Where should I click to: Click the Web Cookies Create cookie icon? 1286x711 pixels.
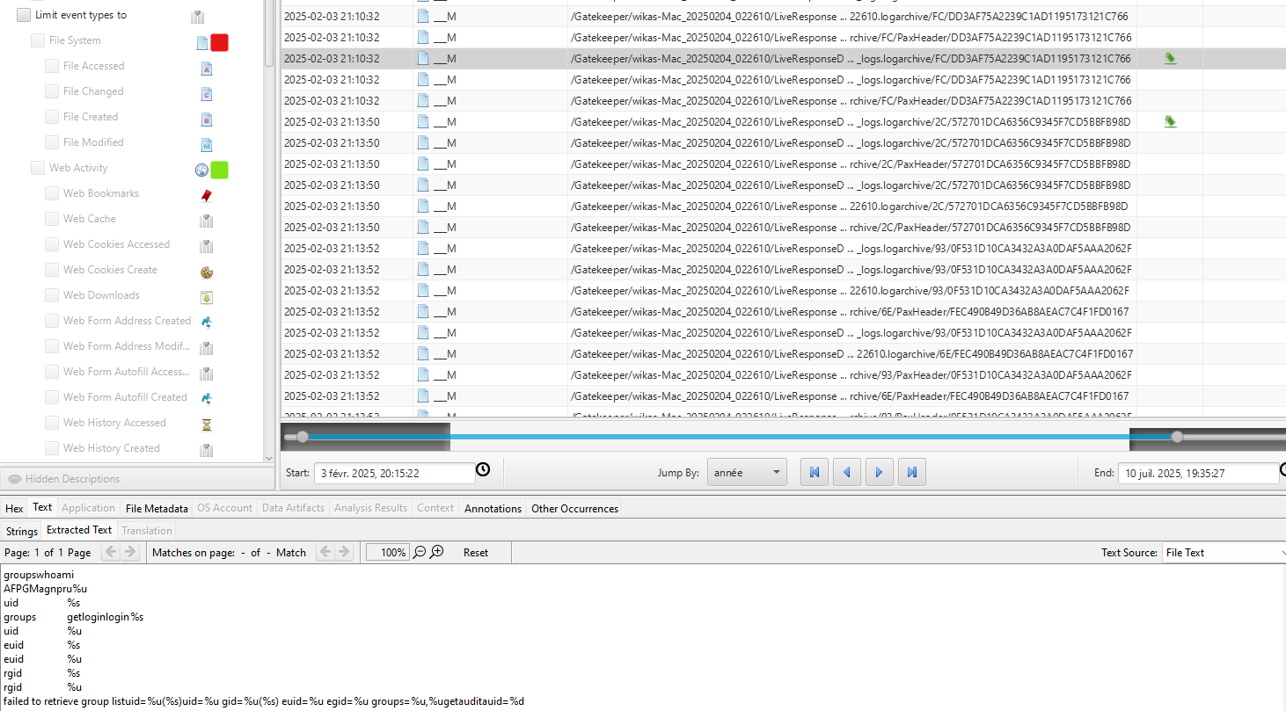point(207,272)
